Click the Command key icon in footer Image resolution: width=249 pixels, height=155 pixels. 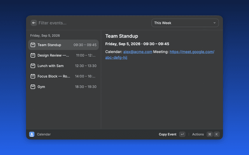pos(210,134)
